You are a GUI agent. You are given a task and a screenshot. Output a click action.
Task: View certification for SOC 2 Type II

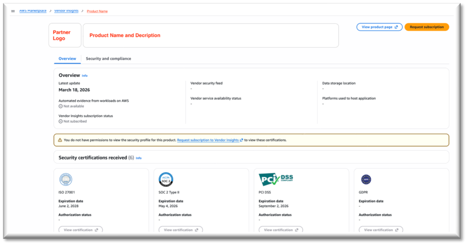tap(181, 230)
